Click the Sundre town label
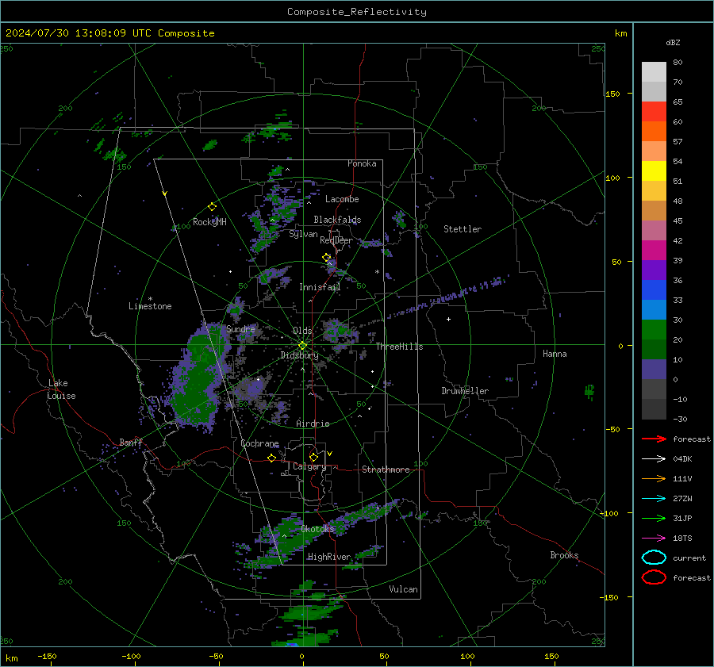Viewport: 714px width, 667px height. click(240, 329)
